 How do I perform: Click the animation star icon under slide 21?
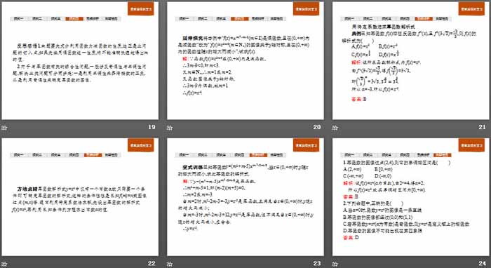point(335,128)
